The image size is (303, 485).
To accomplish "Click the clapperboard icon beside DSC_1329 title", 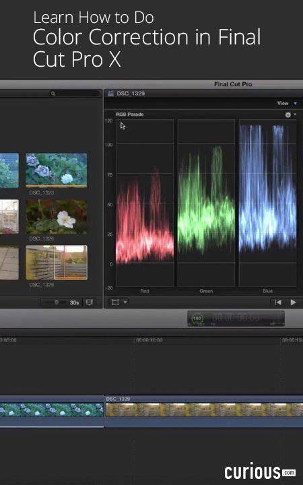I will (110, 94).
